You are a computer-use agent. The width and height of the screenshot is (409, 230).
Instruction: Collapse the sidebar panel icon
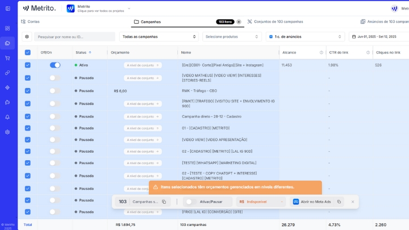tap(8, 9)
